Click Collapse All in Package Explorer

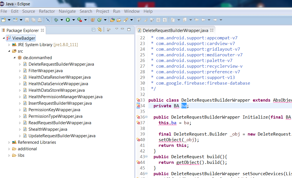pyautogui.click(x=94, y=29)
